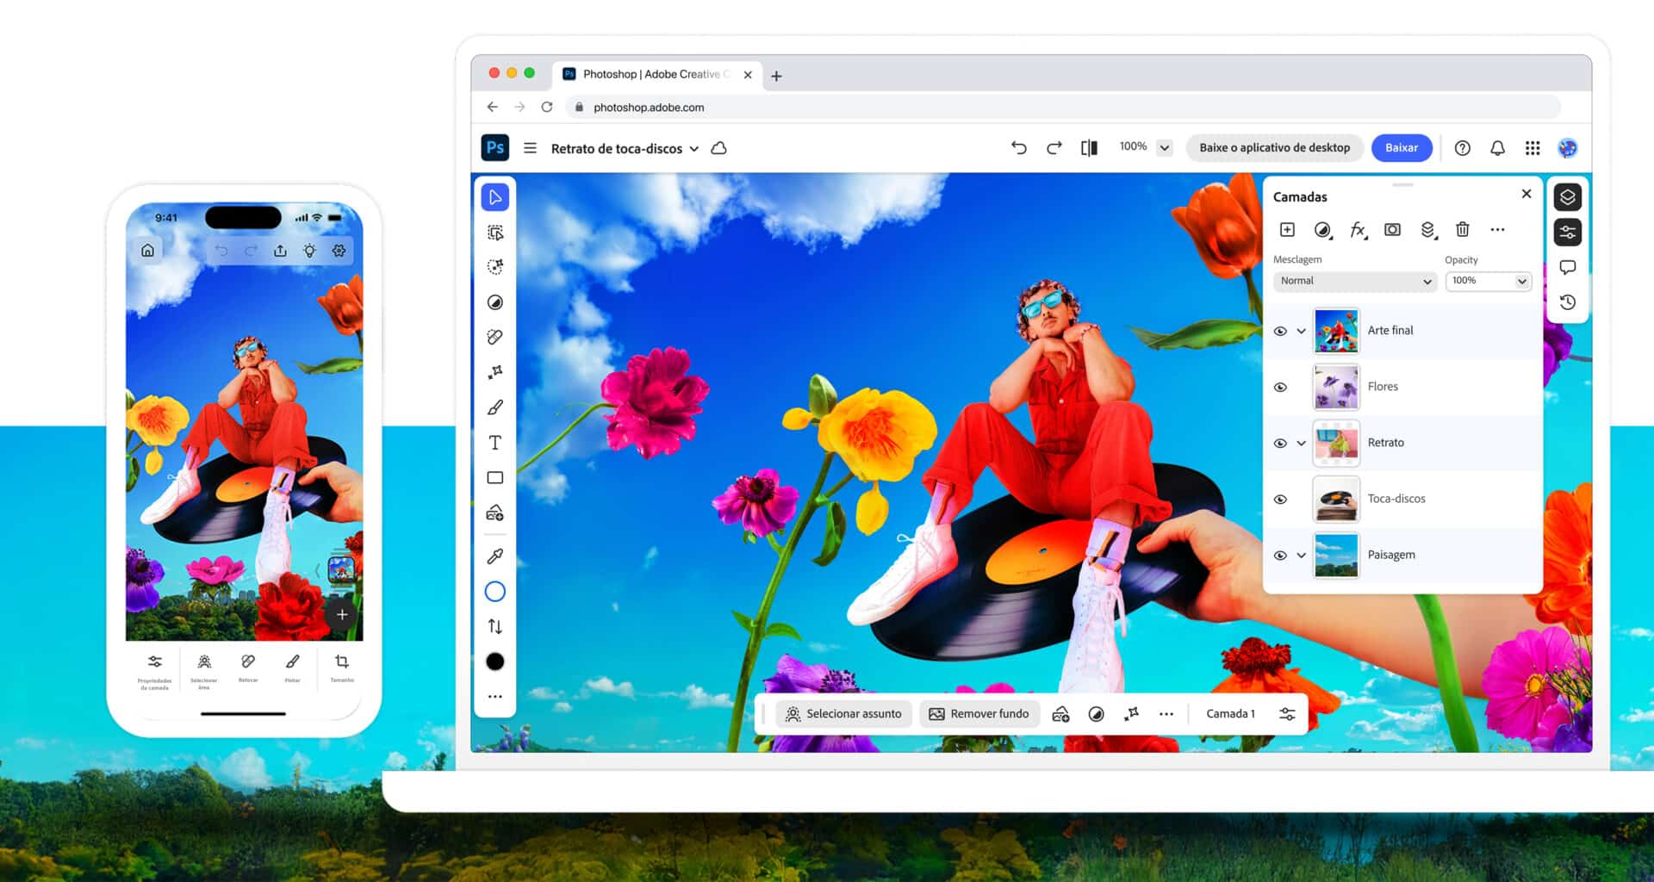Select the Rectangle shape tool

click(494, 477)
